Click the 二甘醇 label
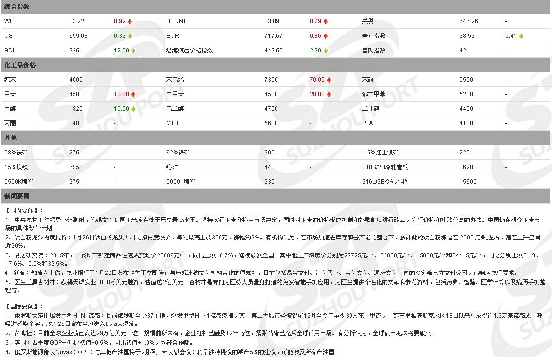 click(x=371, y=109)
